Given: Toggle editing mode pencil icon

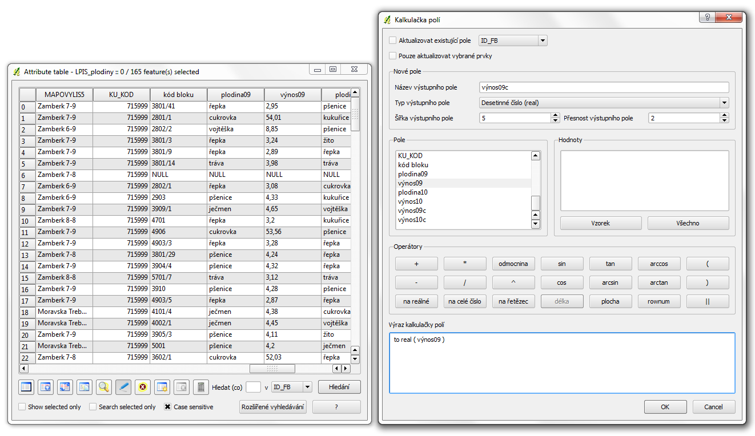Looking at the screenshot, I should pos(123,387).
